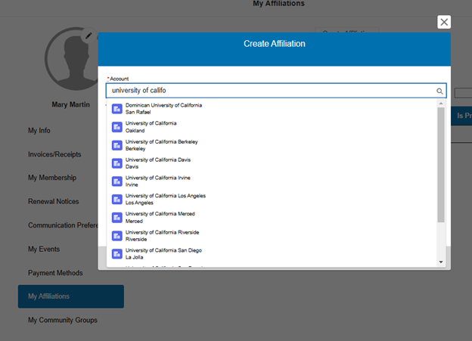The height and width of the screenshot is (341, 472).
Task: Choose University of California Berkeley
Action: click(272, 145)
